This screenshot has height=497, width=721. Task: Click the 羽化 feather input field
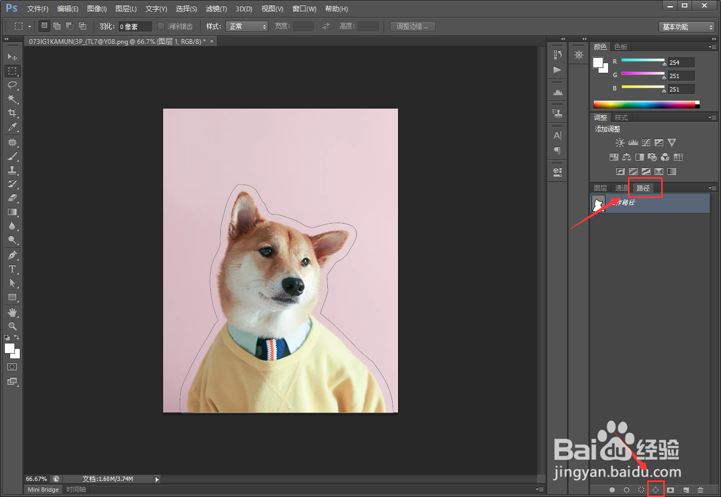[135, 26]
